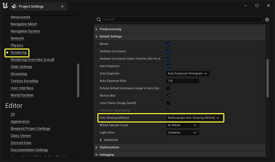Open the MSAA Sample Count dropdown
The height and width of the screenshot is (162, 275).
click(x=182, y=125)
